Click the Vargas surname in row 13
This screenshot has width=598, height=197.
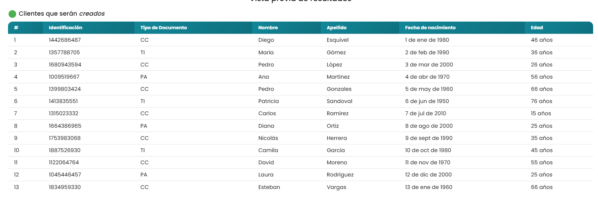click(x=336, y=187)
